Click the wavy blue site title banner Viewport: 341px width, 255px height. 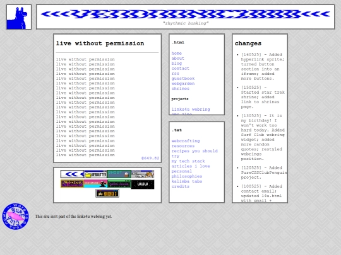click(186, 14)
